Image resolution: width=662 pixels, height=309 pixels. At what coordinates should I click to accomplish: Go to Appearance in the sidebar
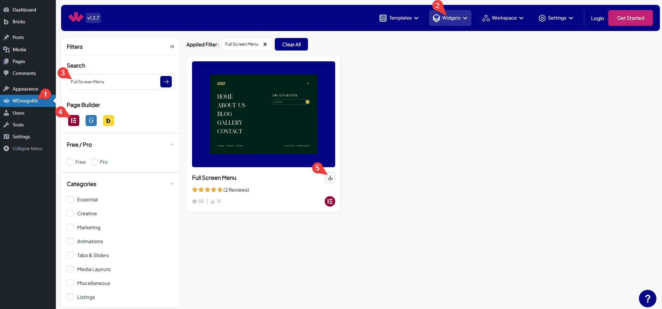point(25,89)
